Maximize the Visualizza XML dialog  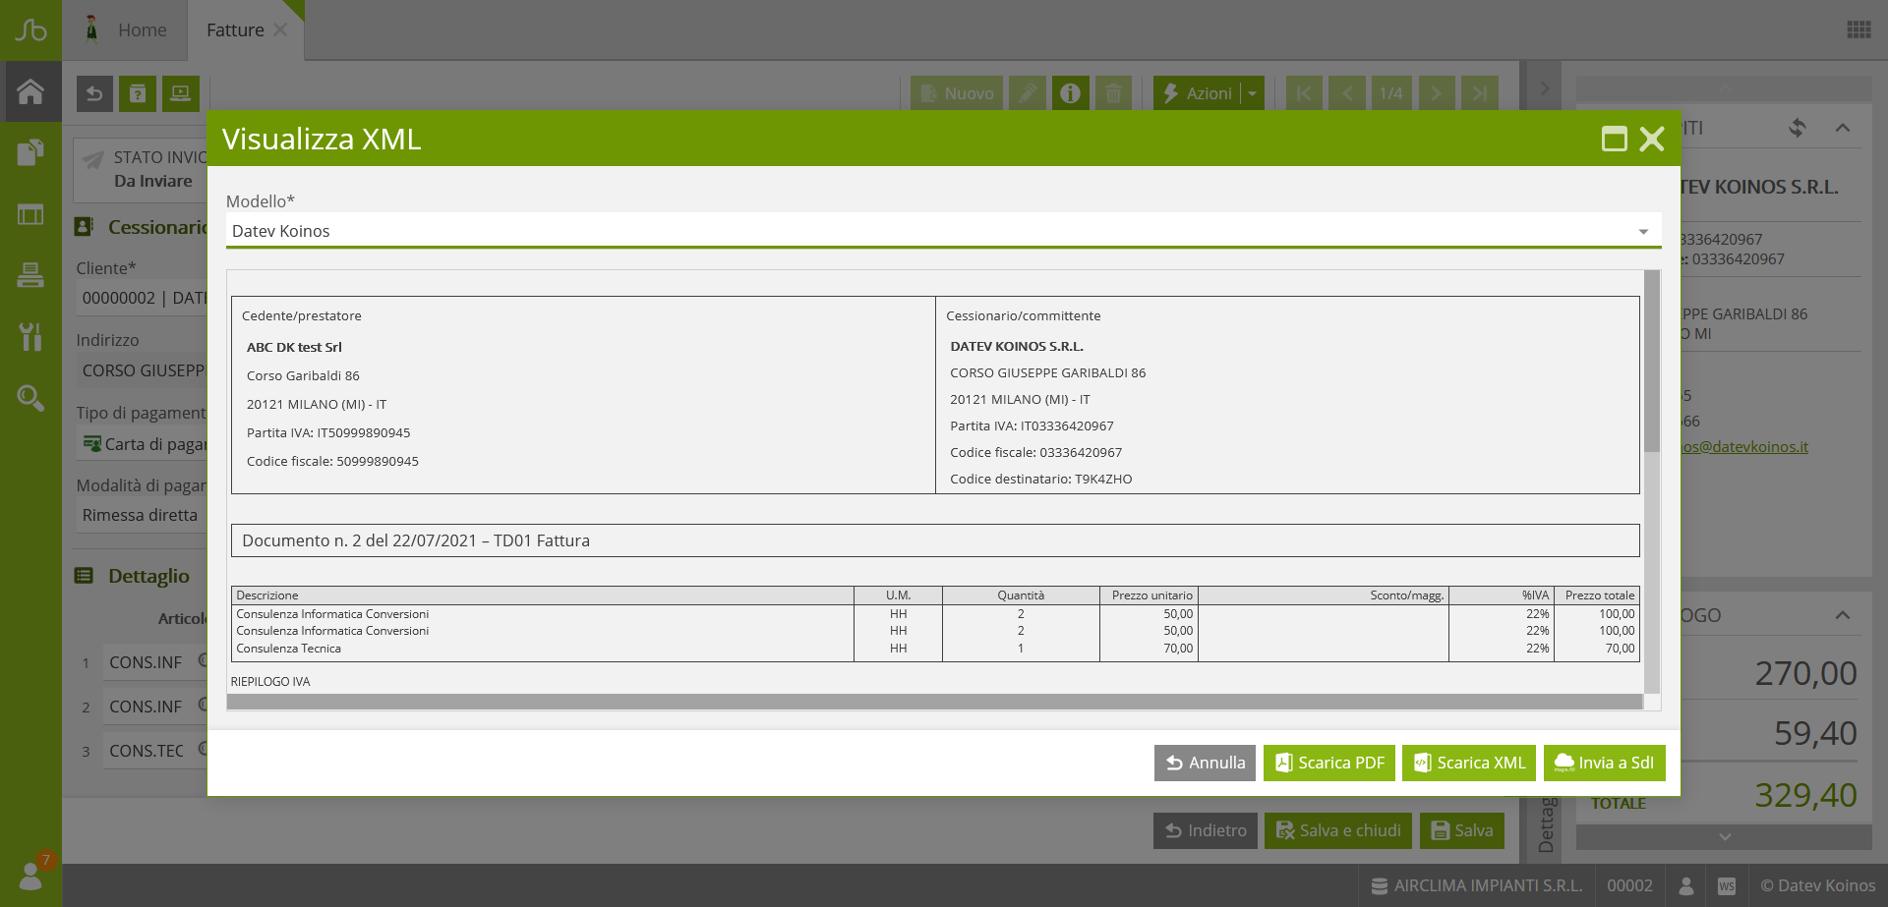[1615, 139]
